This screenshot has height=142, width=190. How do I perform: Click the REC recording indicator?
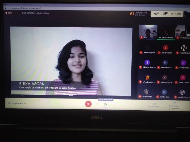9,13
